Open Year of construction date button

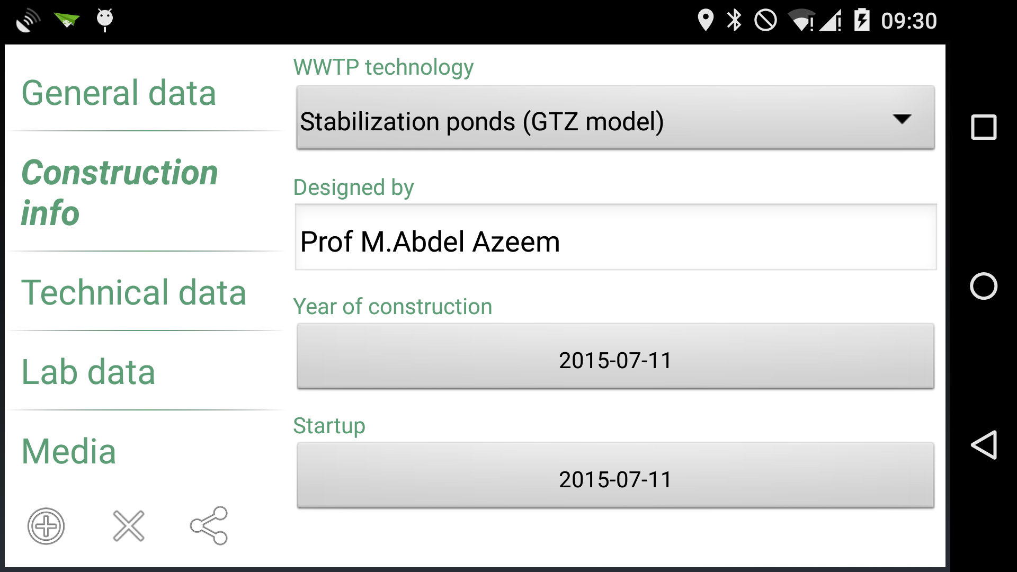615,356
